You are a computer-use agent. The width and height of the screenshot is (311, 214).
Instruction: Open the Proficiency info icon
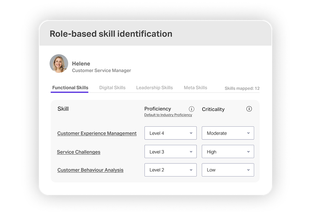click(x=192, y=109)
